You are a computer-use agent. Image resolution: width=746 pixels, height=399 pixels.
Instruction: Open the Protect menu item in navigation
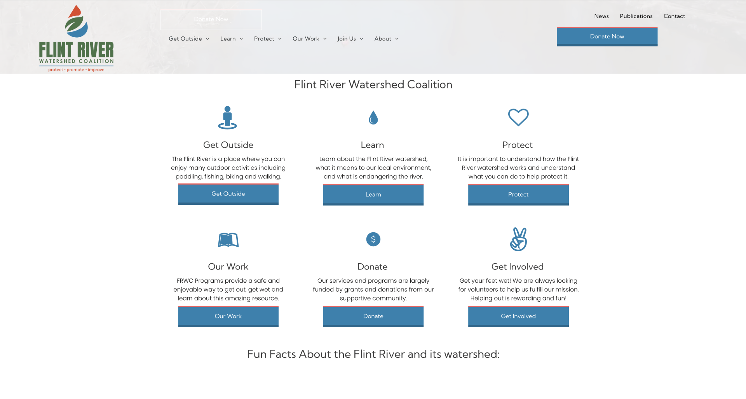pyautogui.click(x=264, y=39)
